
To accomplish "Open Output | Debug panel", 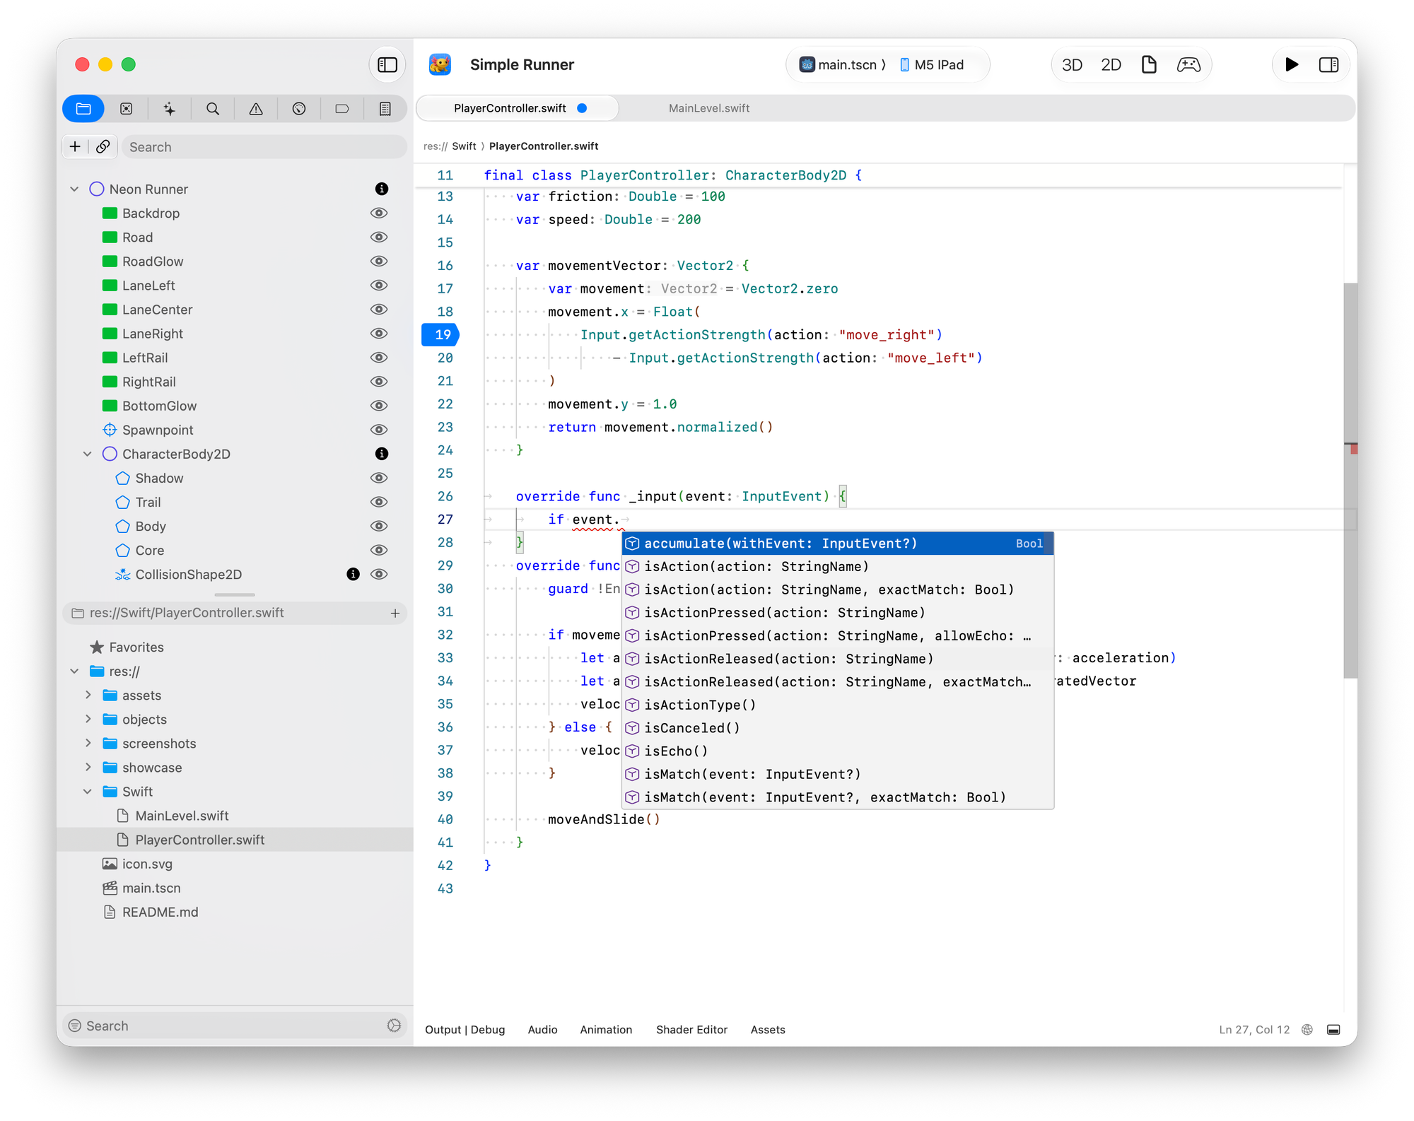I will pos(465,1030).
